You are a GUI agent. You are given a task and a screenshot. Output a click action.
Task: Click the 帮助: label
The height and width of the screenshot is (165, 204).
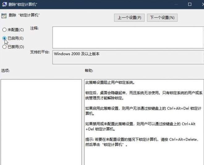tap(89, 70)
